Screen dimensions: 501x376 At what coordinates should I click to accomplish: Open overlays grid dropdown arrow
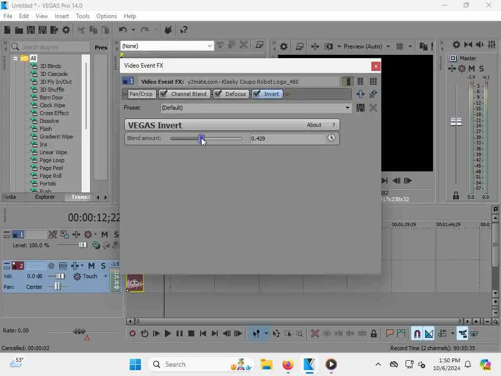point(410,47)
